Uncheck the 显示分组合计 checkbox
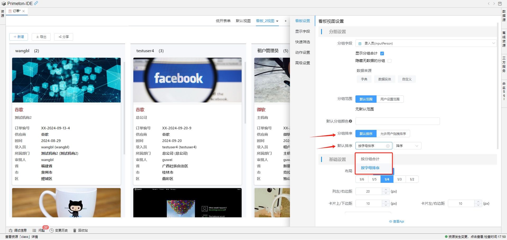The width and height of the screenshot is (507, 240). (x=382, y=53)
